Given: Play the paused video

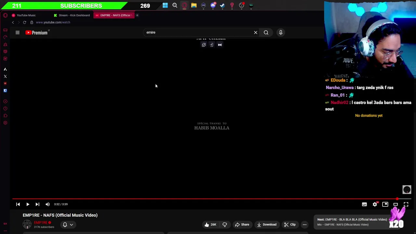Looking at the screenshot, I should [28, 204].
